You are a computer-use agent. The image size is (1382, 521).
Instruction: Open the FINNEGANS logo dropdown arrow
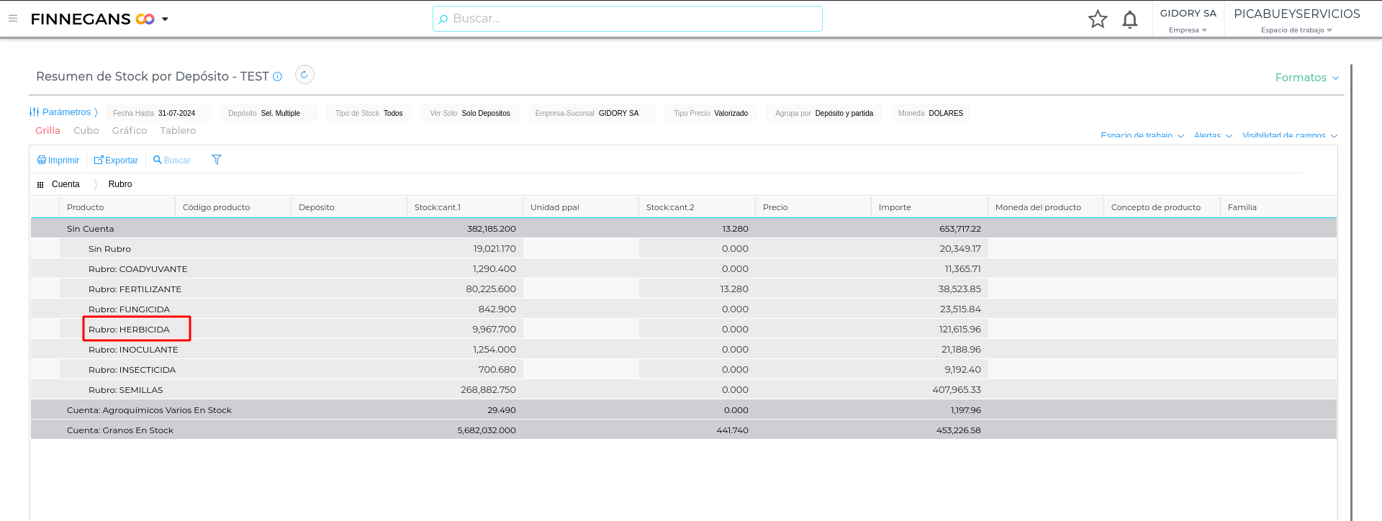(165, 19)
